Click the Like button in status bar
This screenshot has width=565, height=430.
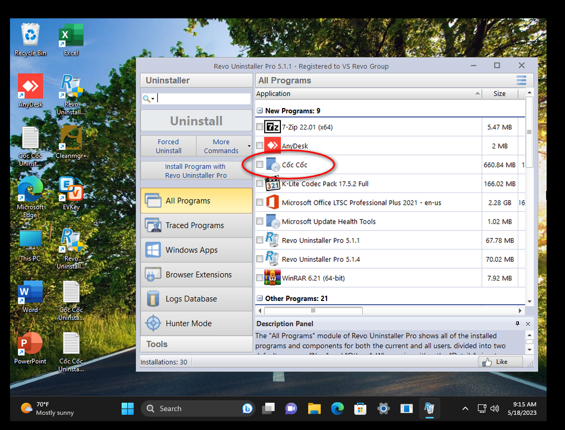pos(501,361)
